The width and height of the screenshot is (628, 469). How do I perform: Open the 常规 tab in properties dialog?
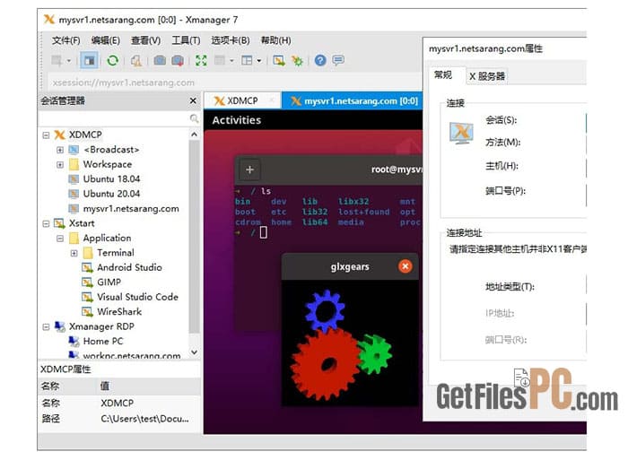pos(443,74)
